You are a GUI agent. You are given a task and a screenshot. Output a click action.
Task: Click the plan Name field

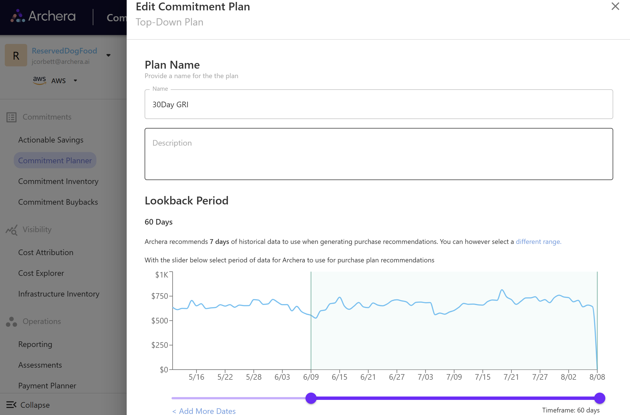pyautogui.click(x=378, y=104)
